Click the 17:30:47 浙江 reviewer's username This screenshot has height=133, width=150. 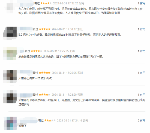pyautogui.click(x=25, y=29)
